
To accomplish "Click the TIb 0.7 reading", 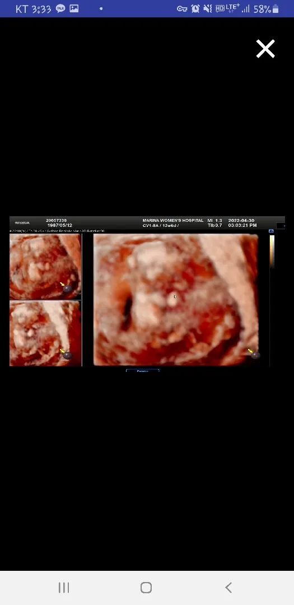I will 215,225.
